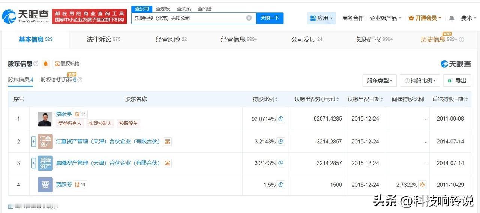Open 汇鑫资产管理(天津)合伙企业 link
This screenshot has width=480, height=213.
click(x=108, y=142)
